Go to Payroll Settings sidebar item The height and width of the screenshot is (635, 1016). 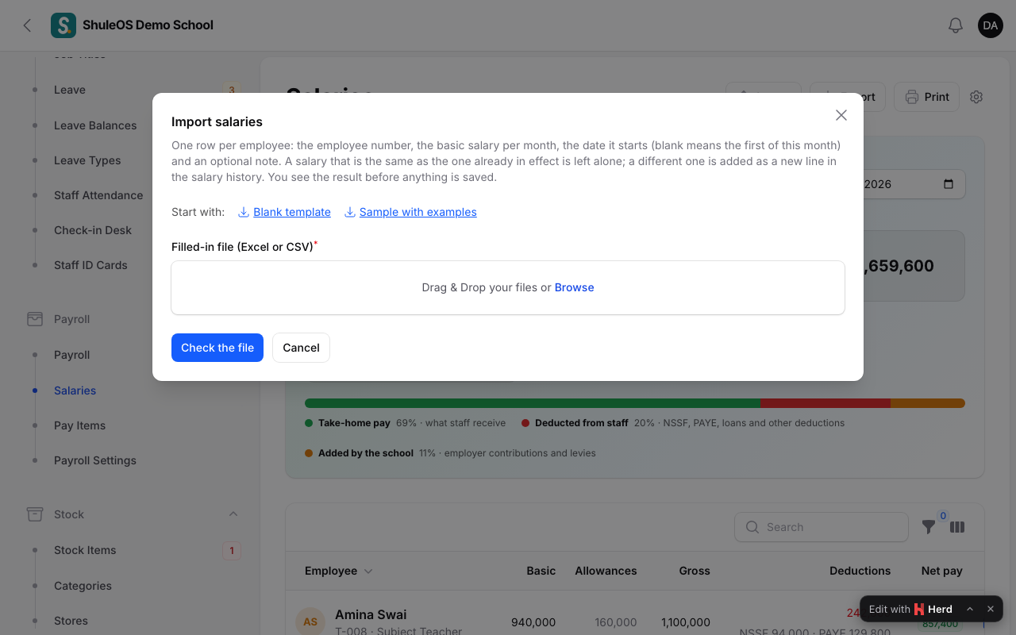[95, 460]
